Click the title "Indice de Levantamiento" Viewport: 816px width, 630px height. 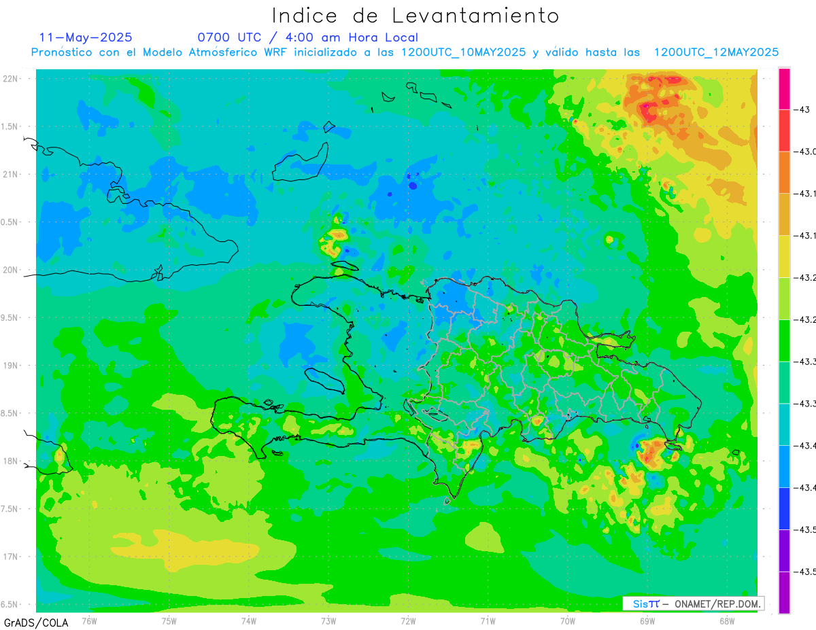click(415, 15)
